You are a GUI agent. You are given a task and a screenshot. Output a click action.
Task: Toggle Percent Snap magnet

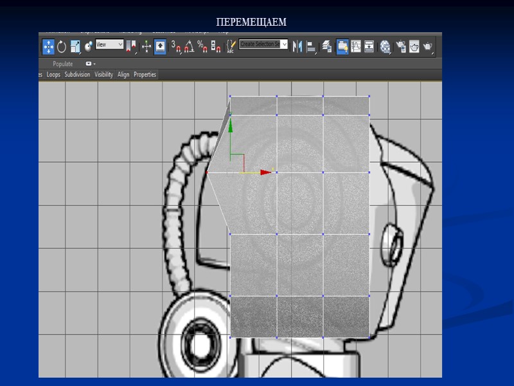tap(202, 46)
